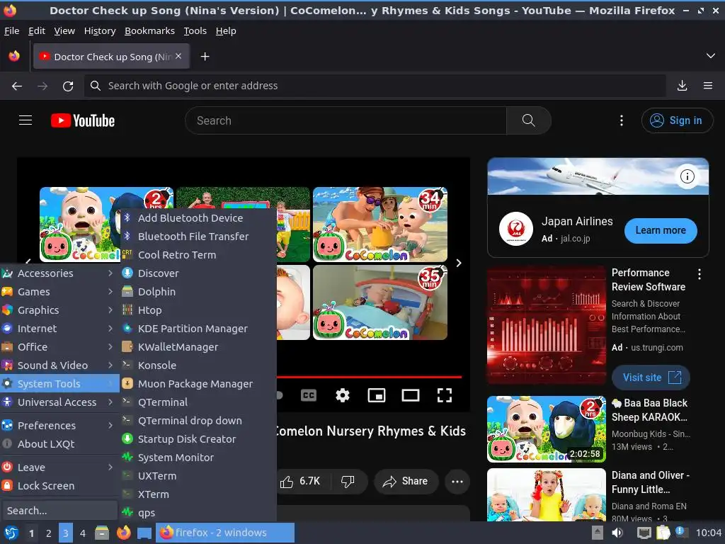The height and width of the screenshot is (544, 725).
Task: Click the Firefox address bar
Action: point(375,86)
